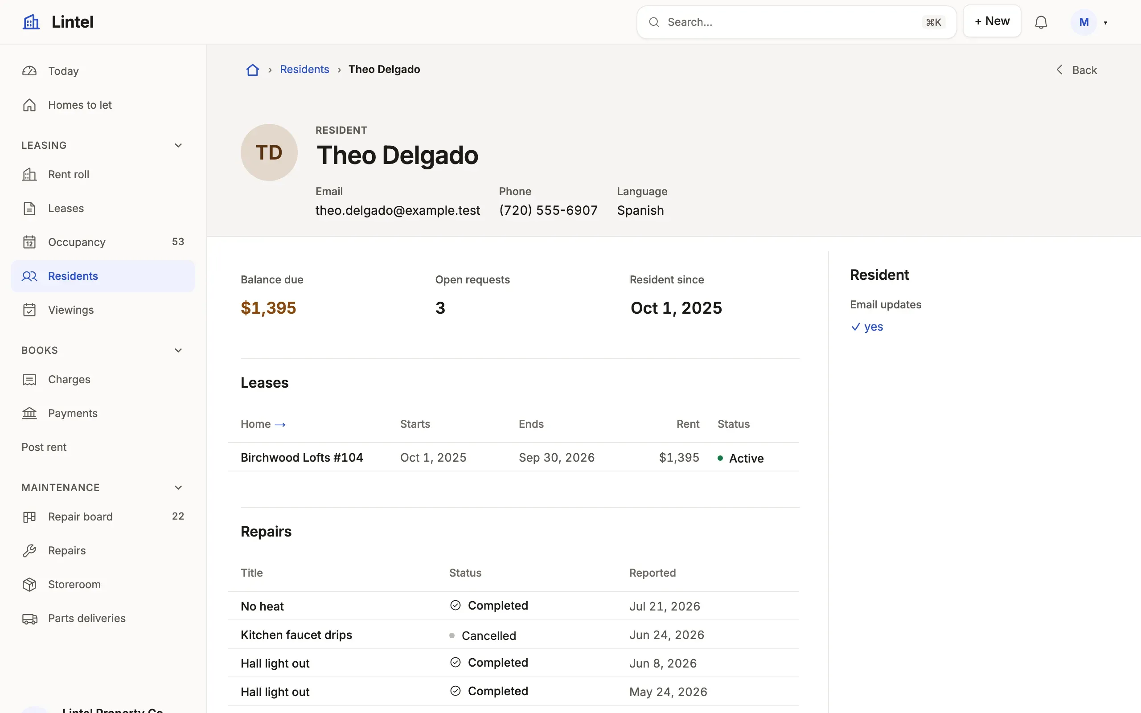Toggle Email updates yes checkmark

[x=866, y=326]
